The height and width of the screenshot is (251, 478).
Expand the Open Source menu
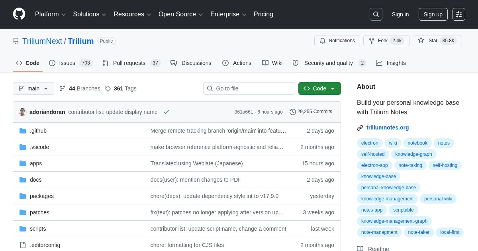181,14
